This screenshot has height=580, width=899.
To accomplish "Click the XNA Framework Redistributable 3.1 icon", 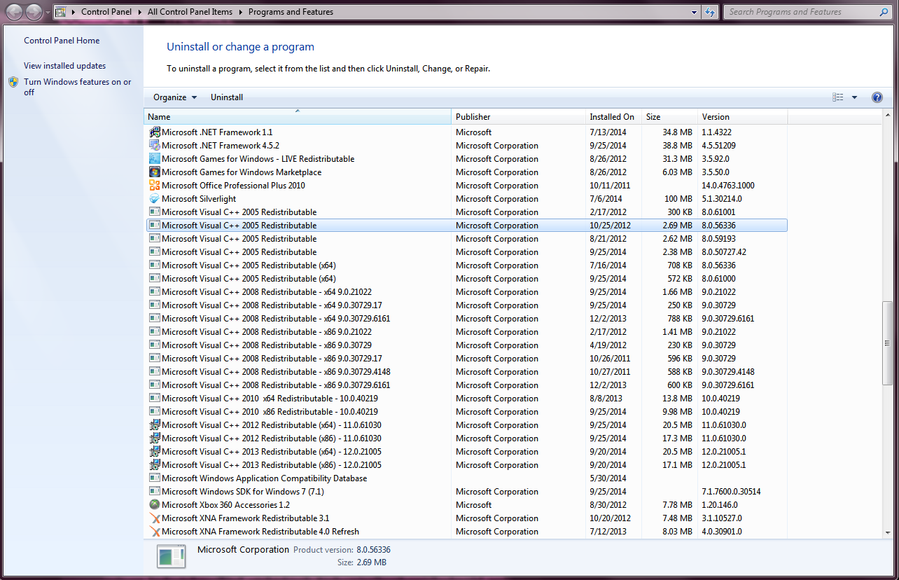I will click(x=155, y=518).
